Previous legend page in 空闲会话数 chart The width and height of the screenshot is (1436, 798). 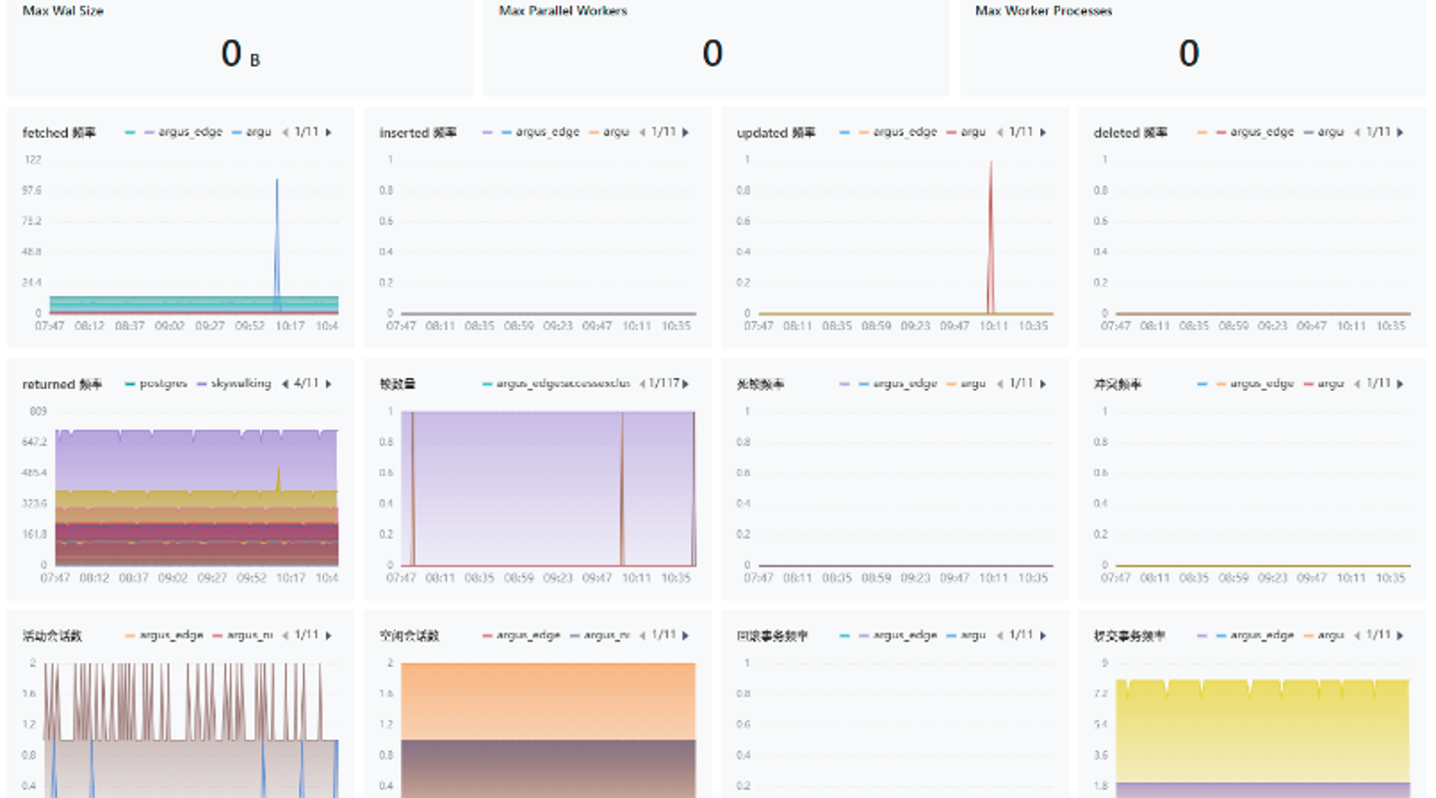click(x=642, y=635)
